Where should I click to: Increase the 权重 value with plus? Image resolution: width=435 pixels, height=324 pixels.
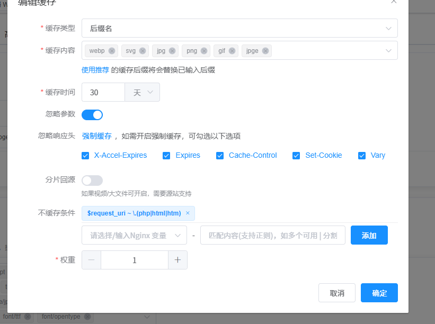pos(177,260)
